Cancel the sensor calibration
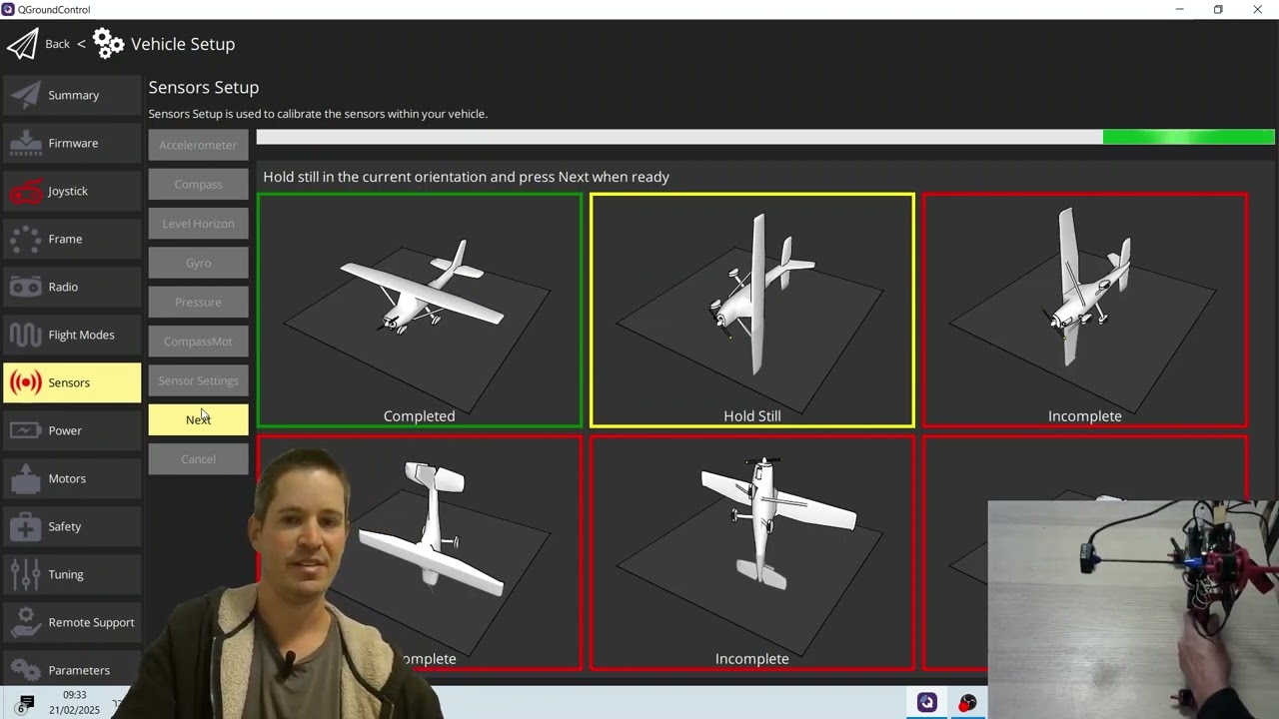1279x719 pixels. click(198, 459)
